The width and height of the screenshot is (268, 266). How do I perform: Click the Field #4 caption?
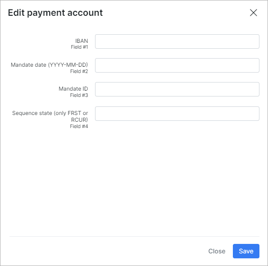point(79,126)
